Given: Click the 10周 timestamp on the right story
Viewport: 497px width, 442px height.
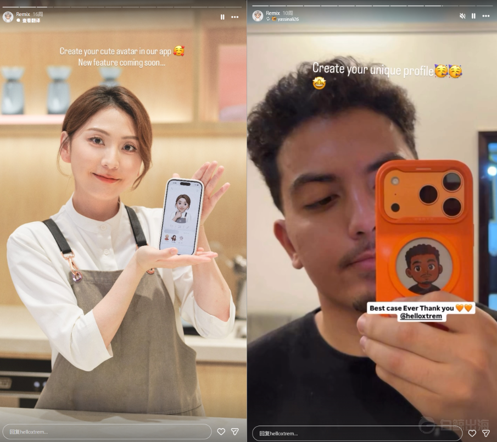Looking at the screenshot, I should pyautogui.click(x=287, y=13).
